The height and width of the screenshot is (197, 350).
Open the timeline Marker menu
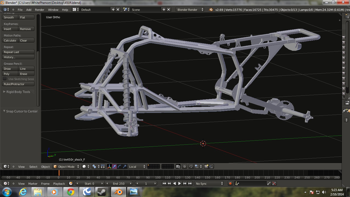(33, 184)
